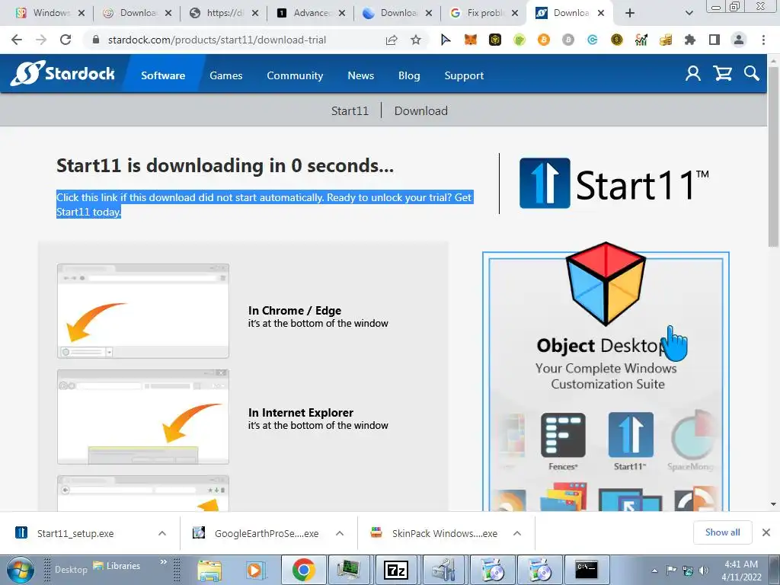Open Stardock account user icon
The width and height of the screenshot is (780, 585).
coord(693,74)
